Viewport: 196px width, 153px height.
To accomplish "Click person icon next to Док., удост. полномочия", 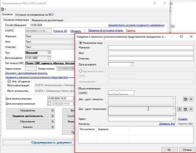I will (179, 109).
